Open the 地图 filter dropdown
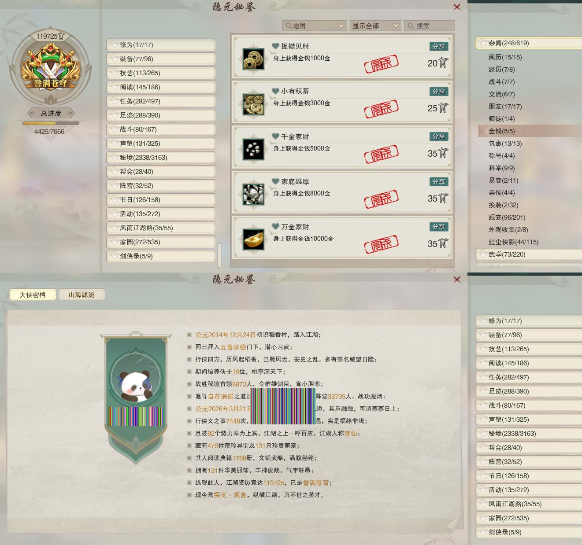Image resolution: width=582 pixels, height=545 pixels. [x=315, y=26]
